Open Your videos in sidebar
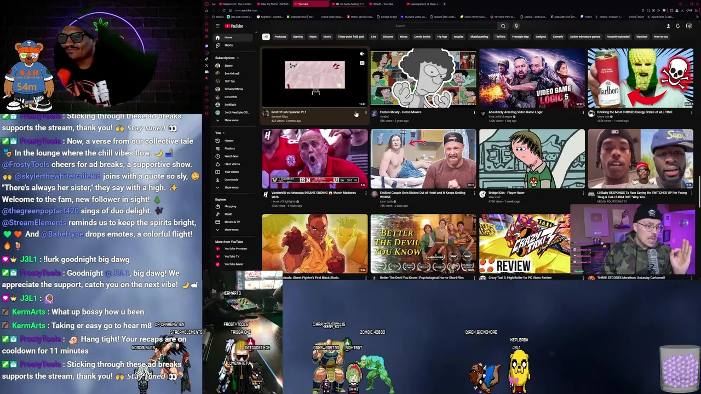 pos(233,172)
